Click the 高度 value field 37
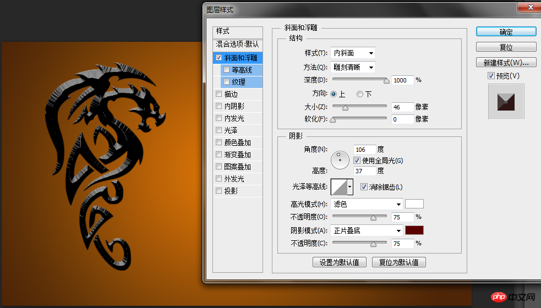 [x=365, y=170]
